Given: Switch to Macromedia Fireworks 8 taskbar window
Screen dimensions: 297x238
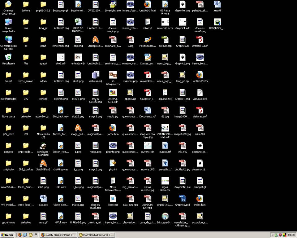Looking at the screenshot, I should pyautogui.click(x=97, y=235).
